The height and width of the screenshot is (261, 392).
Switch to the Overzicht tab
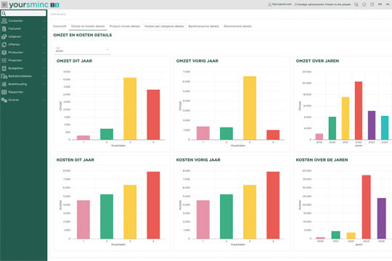tap(60, 26)
